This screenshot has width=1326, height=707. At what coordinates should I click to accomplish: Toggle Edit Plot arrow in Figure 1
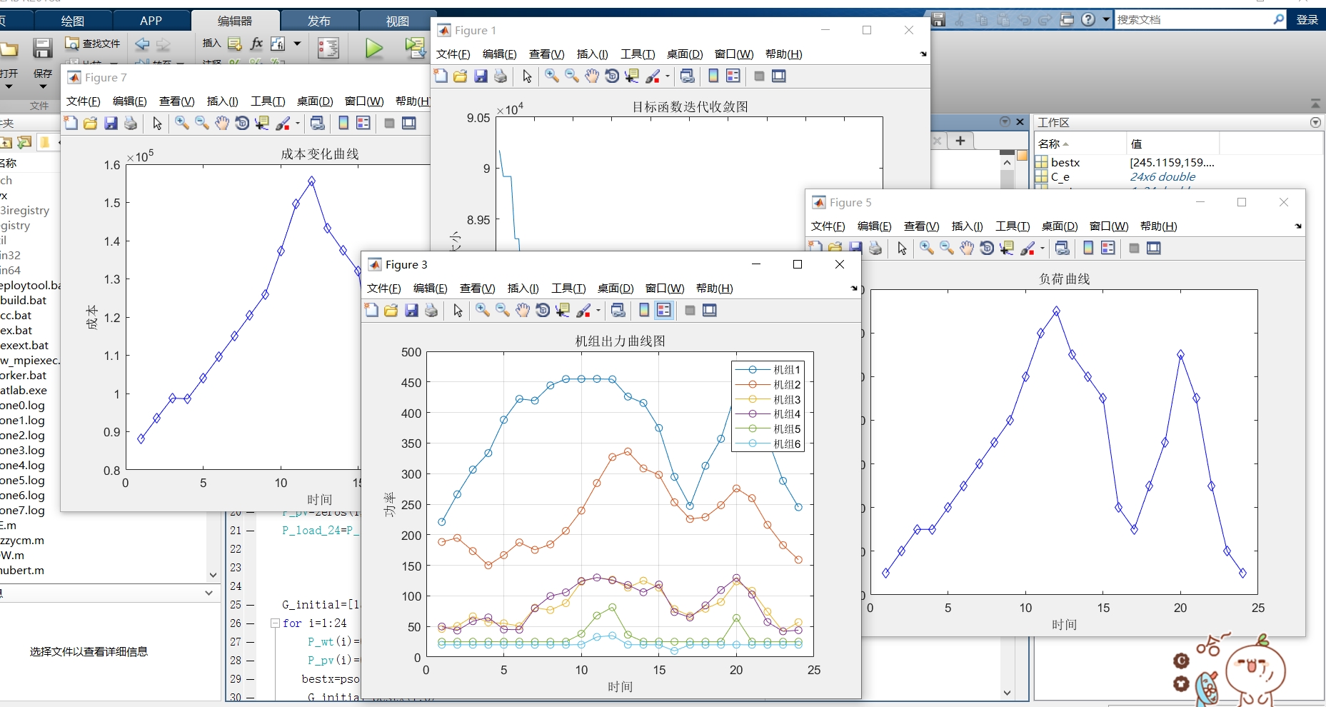[x=527, y=76]
